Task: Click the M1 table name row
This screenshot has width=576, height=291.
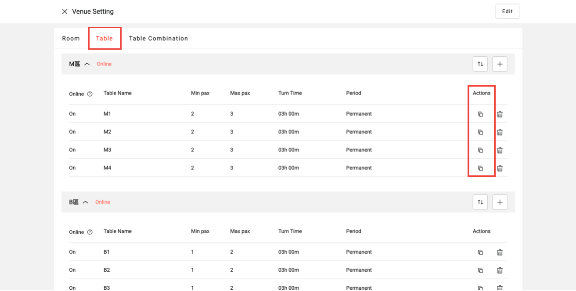Action: pos(108,114)
